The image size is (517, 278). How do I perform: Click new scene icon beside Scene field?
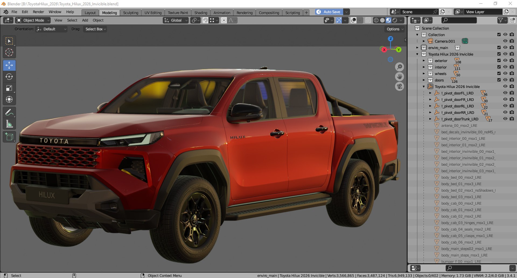click(x=442, y=12)
